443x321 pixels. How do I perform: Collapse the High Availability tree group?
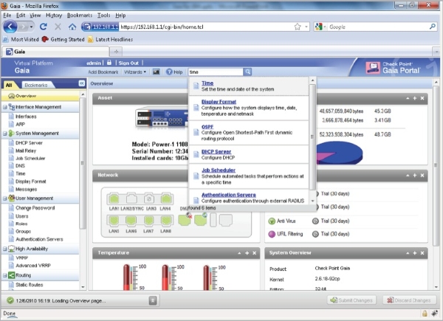[5, 249]
